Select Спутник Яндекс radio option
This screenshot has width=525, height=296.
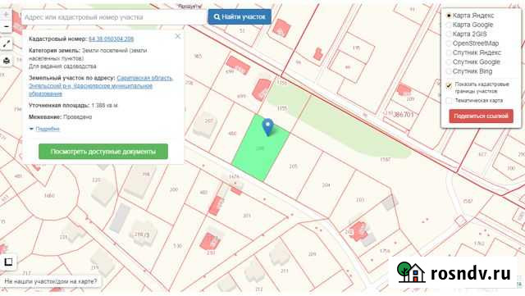point(449,53)
